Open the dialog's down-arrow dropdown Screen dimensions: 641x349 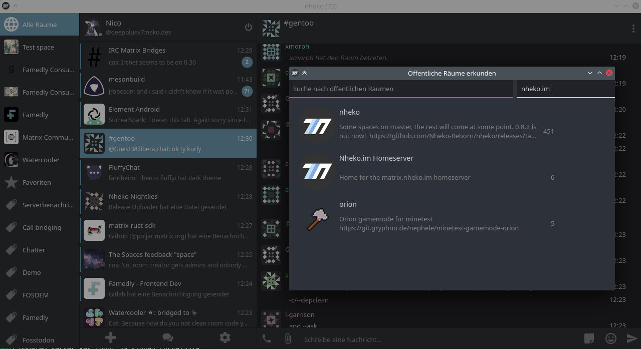coord(590,73)
